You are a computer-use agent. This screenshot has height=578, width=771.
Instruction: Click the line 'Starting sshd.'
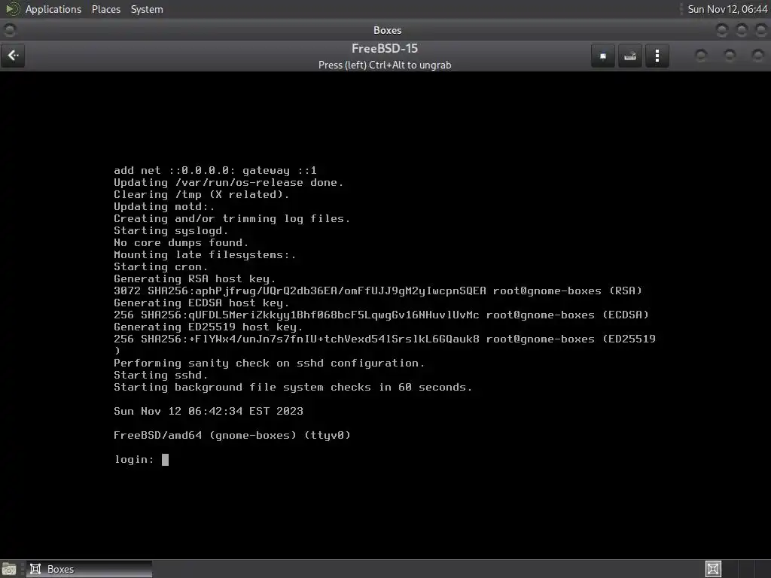click(161, 375)
